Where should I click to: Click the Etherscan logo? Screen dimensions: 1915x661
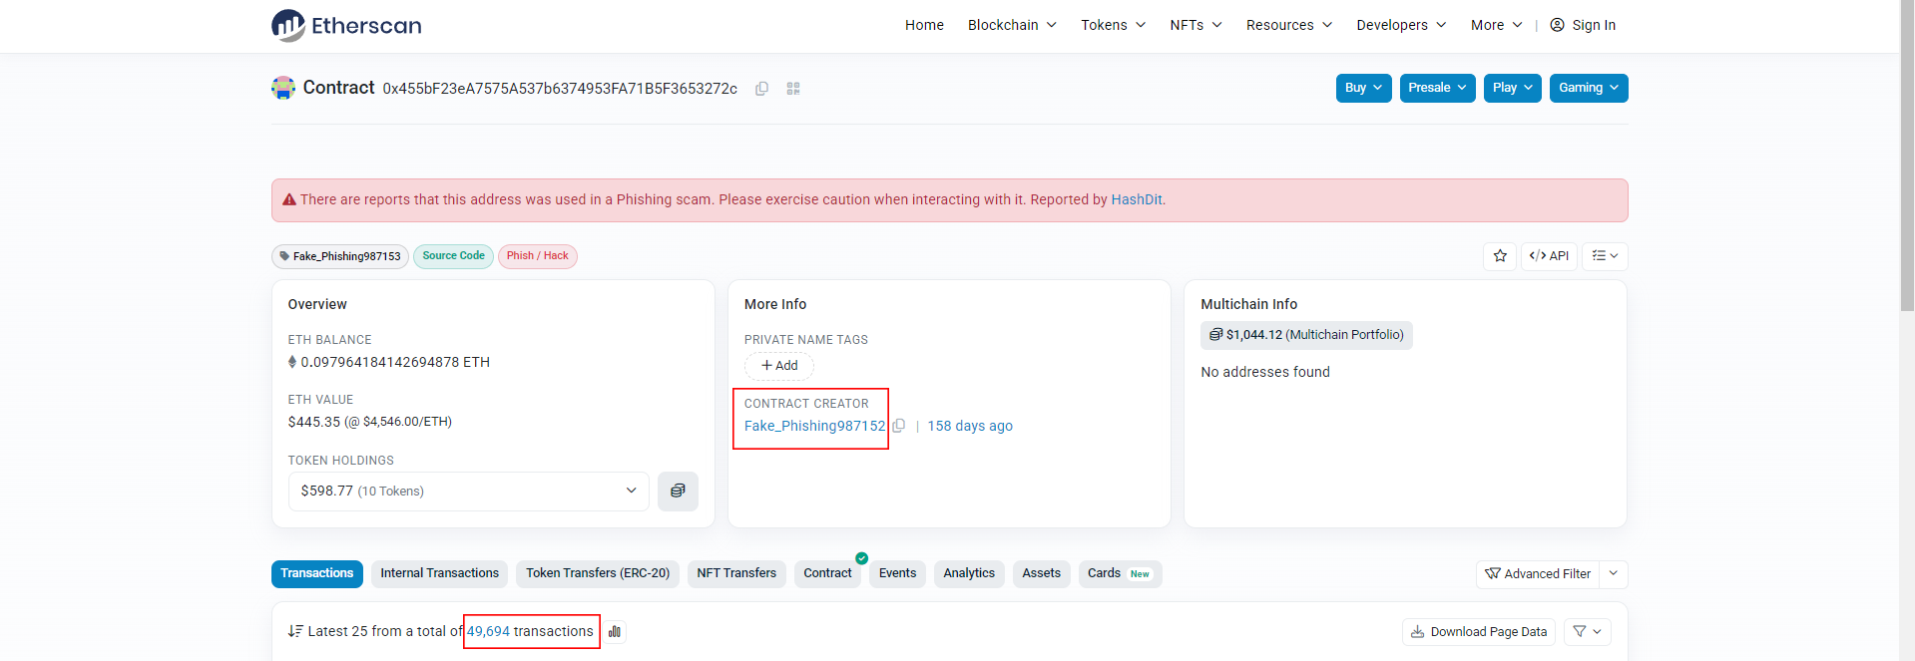pyautogui.click(x=346, y=25)
